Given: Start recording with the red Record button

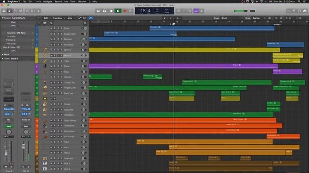Looking at the screenshot, I should pyautogui.click(x=125, y=11).
